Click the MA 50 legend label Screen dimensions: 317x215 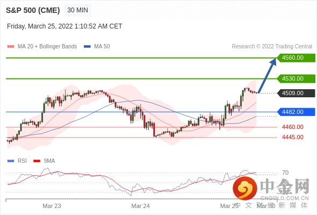pos(102,47)
